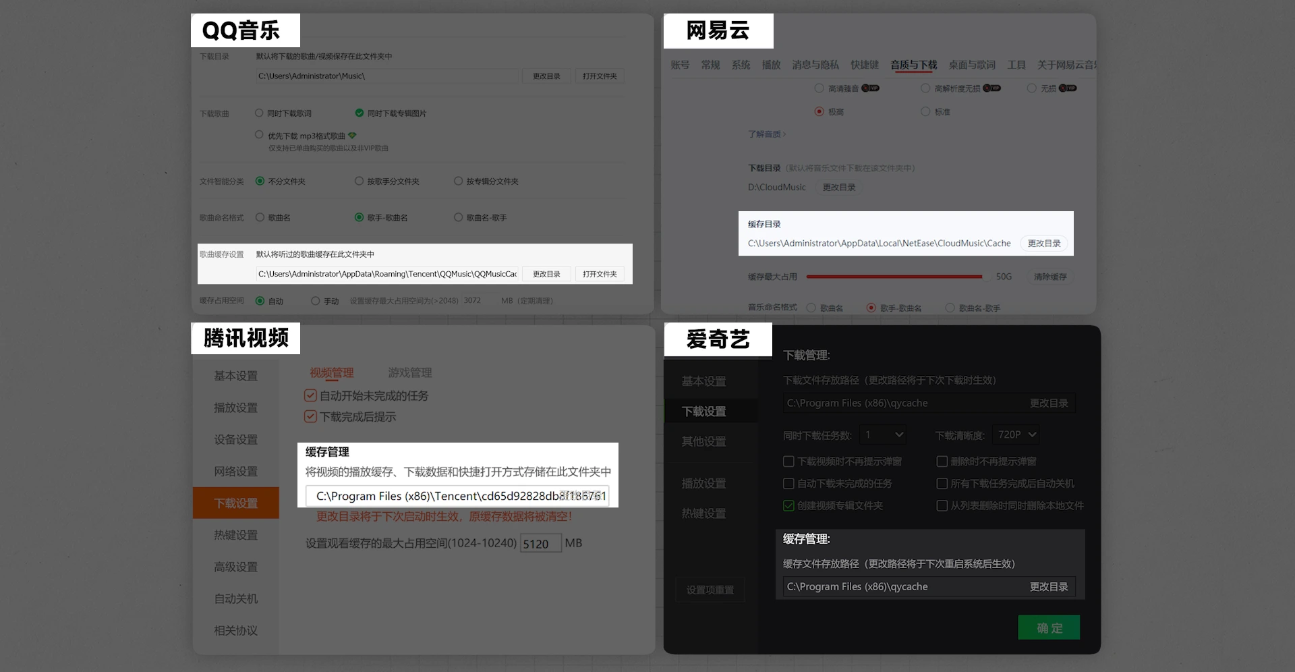Click 设置项重置 button in 爱奇艺

[710, 590]
